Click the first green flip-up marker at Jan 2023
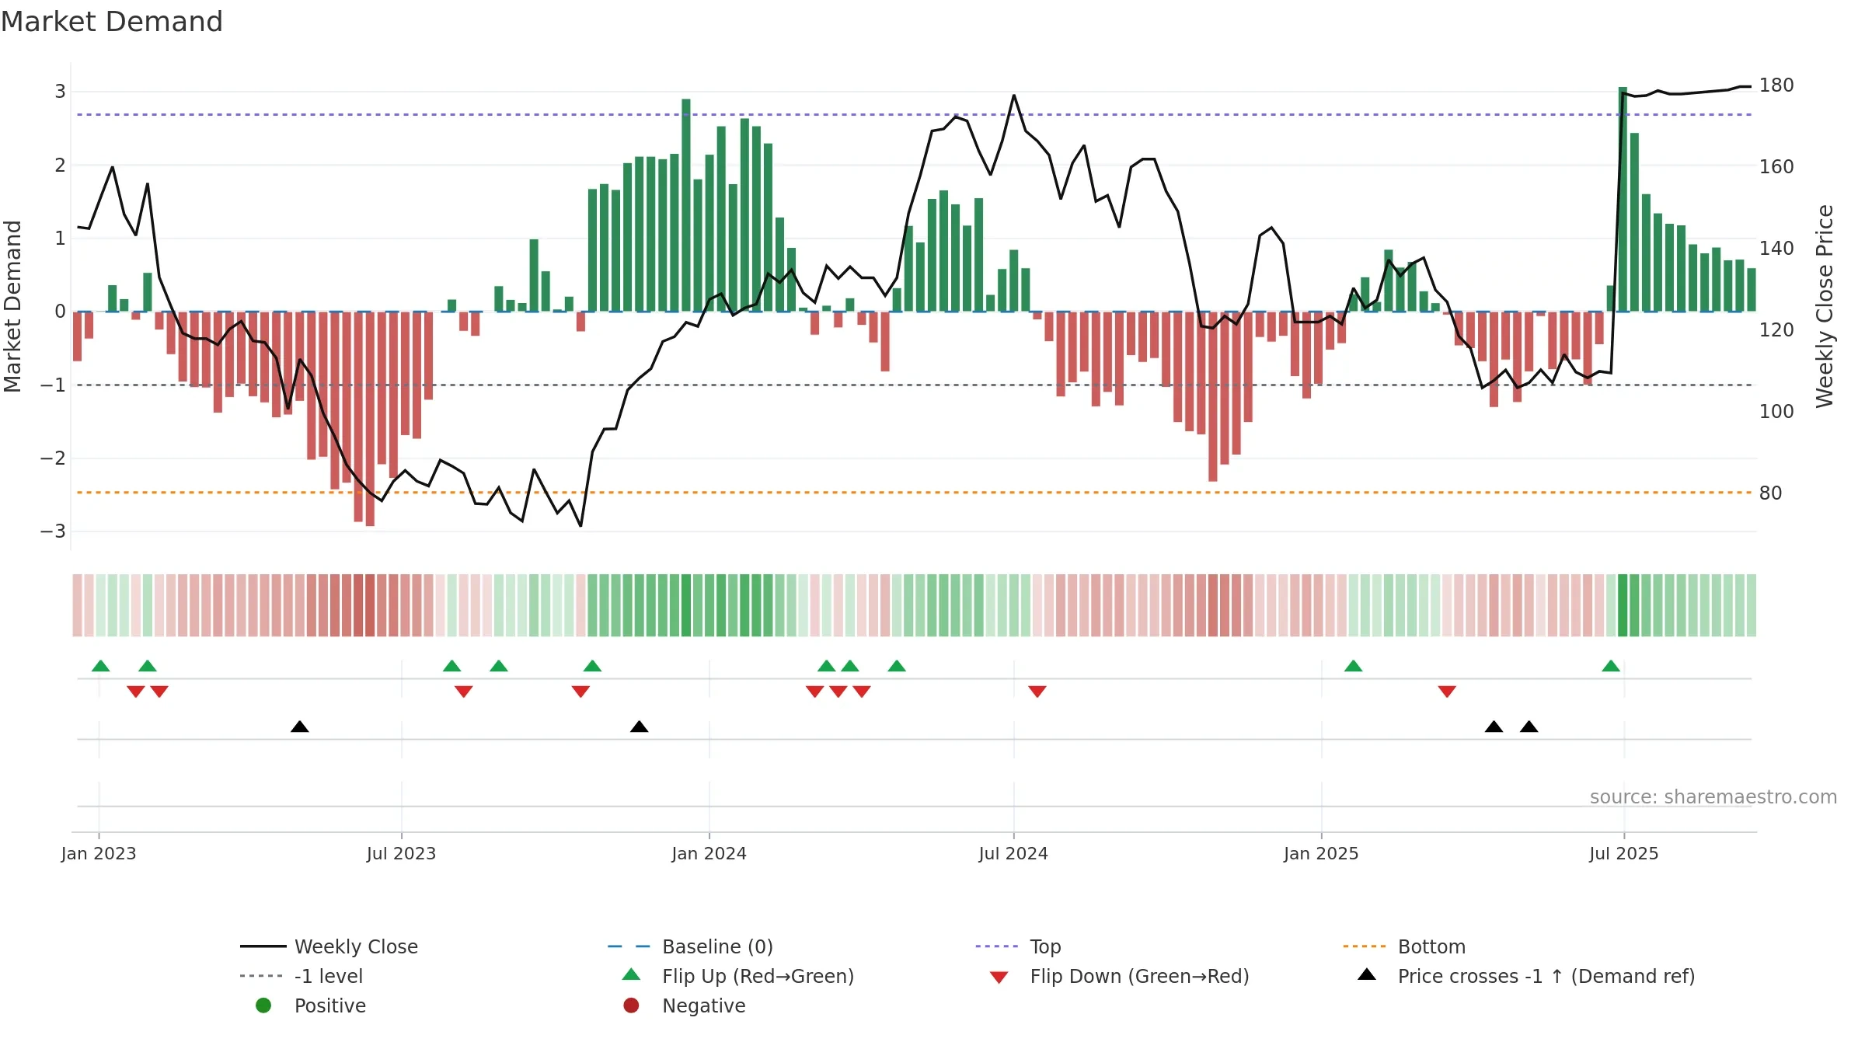Viewport: 1865px width, 1049px height. 100,666
